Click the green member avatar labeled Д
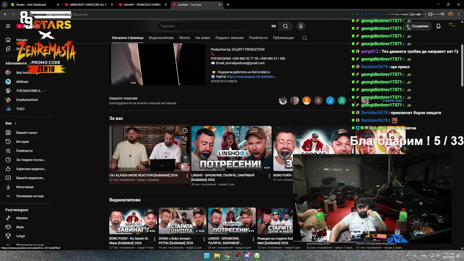The width and height of the screenshot is (464, 261). tap(342, 101)
